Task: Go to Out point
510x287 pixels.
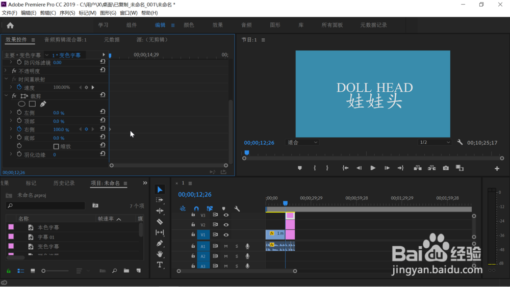Action: pos(400,168)
